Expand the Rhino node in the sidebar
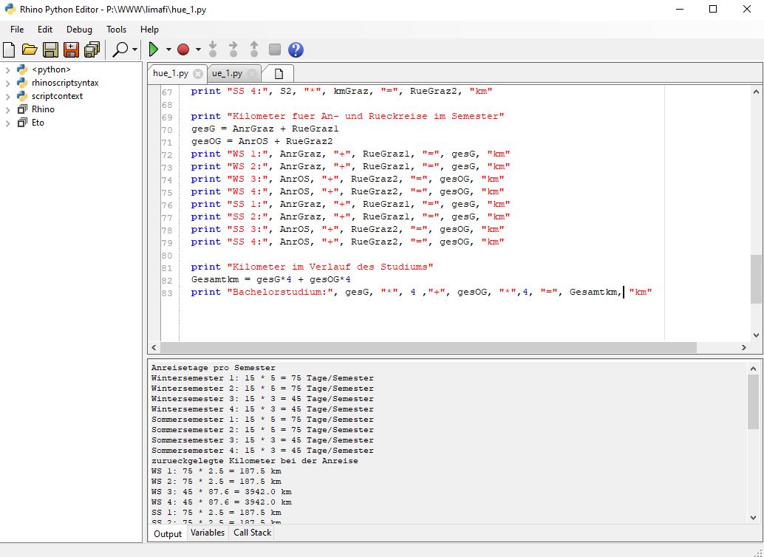The image size is (764, 557). (6, 109)
